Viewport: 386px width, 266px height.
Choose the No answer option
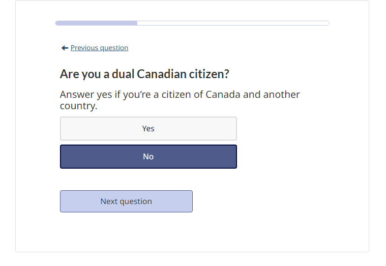click(148, 157)
